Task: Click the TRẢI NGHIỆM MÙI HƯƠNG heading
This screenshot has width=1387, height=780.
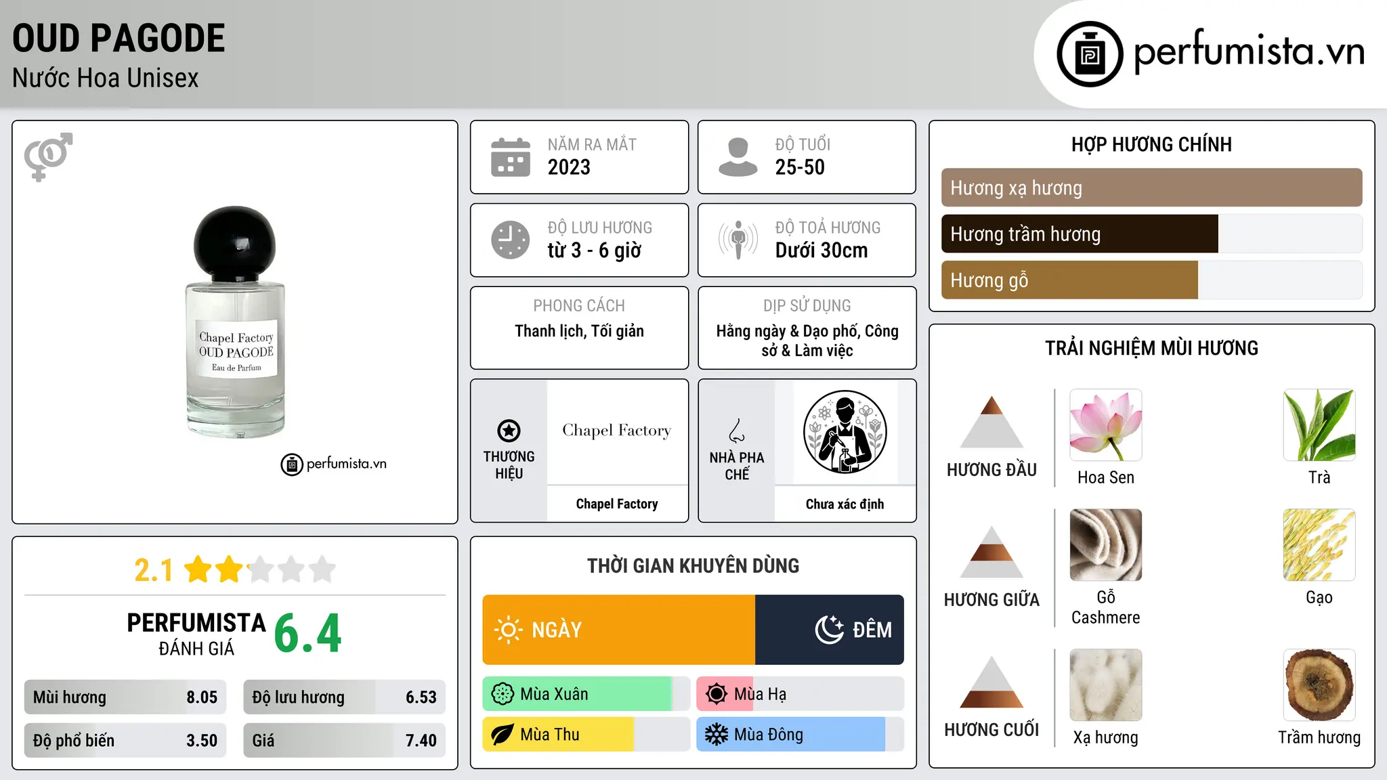Action: pyautogui.click(x=1151, y=348)
